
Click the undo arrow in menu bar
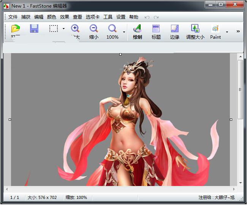pos(147,17)
